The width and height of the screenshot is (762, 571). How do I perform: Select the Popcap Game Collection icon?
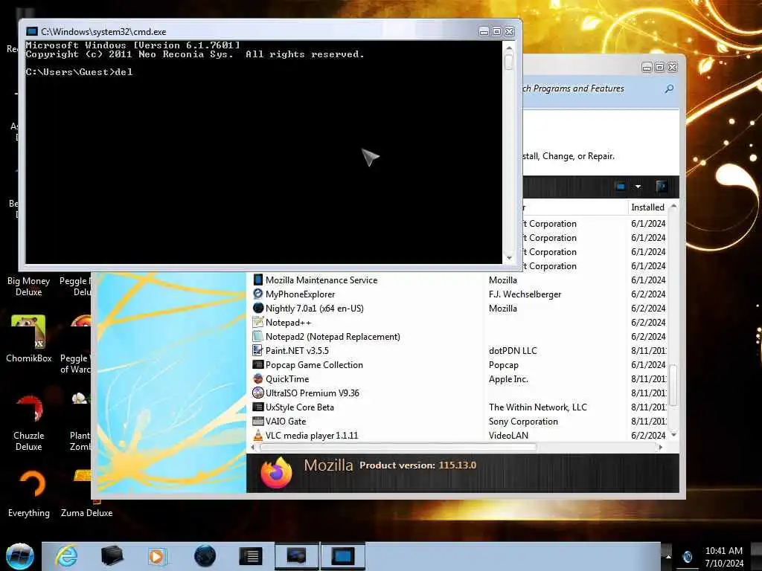(258, 364)
